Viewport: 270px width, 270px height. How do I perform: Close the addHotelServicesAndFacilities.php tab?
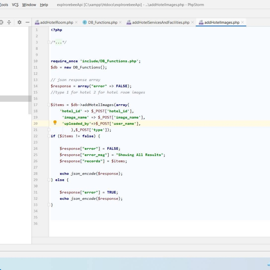click(193, 22)
